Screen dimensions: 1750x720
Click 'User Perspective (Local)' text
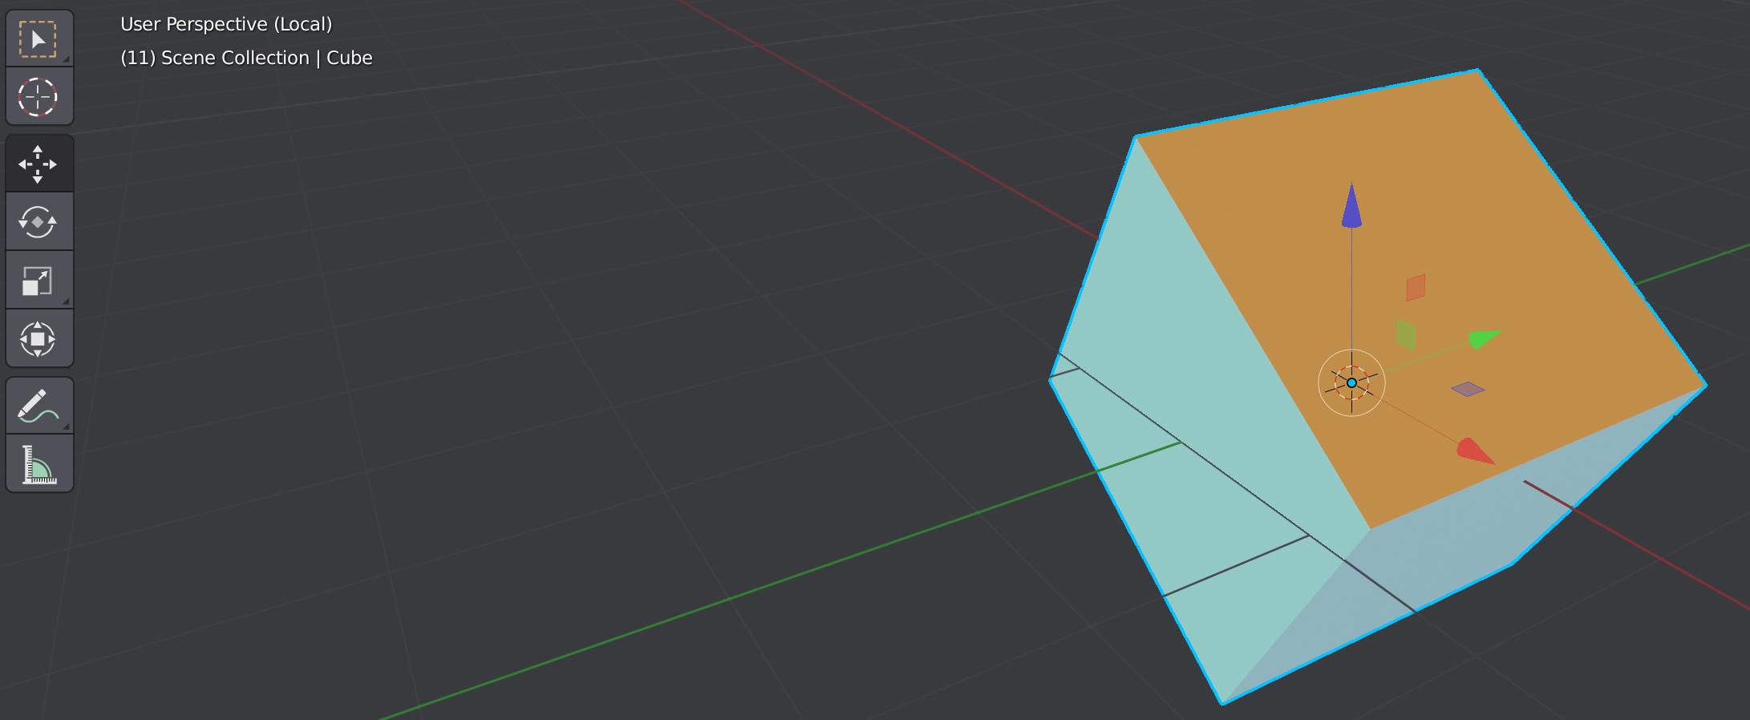(226, 24)
